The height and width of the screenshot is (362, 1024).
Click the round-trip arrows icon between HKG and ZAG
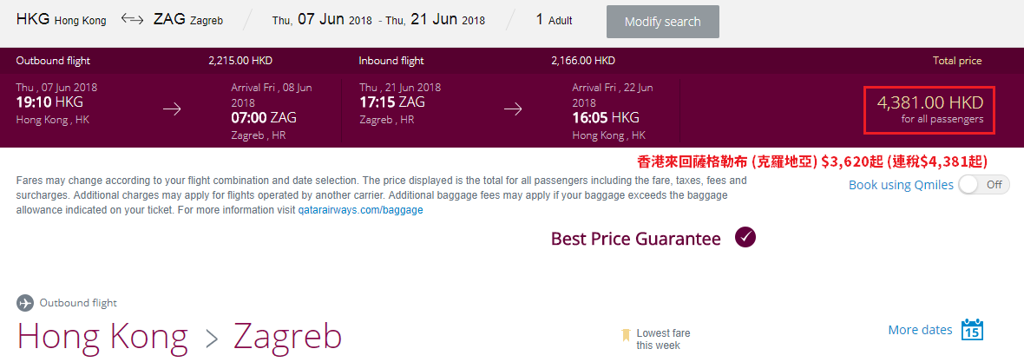132,20
